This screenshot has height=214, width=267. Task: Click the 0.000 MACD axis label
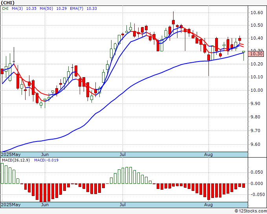tap(257, 183)
